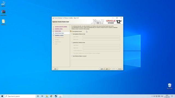Proceed with the Next button
The height and width of the screenshot is (98, 175).
point(107,69)
